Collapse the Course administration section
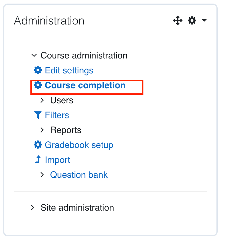 [x=34, y=55]
